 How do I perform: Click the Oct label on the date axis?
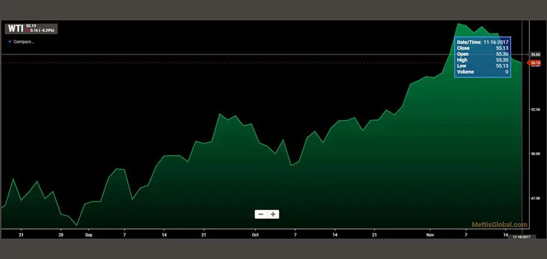255,235
